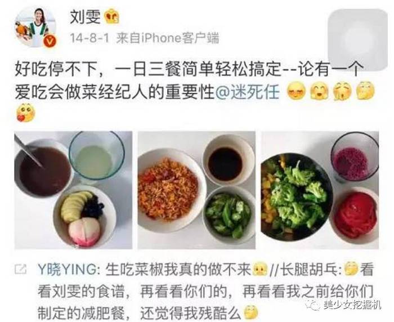Tap the pensive emoji after 做不来
Screen dimensions: 394x322
pos(260,270)
